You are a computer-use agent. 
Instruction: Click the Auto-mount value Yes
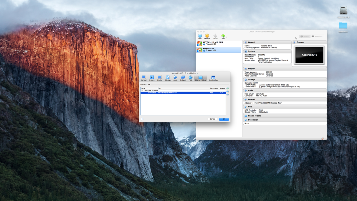coord(211,92)
